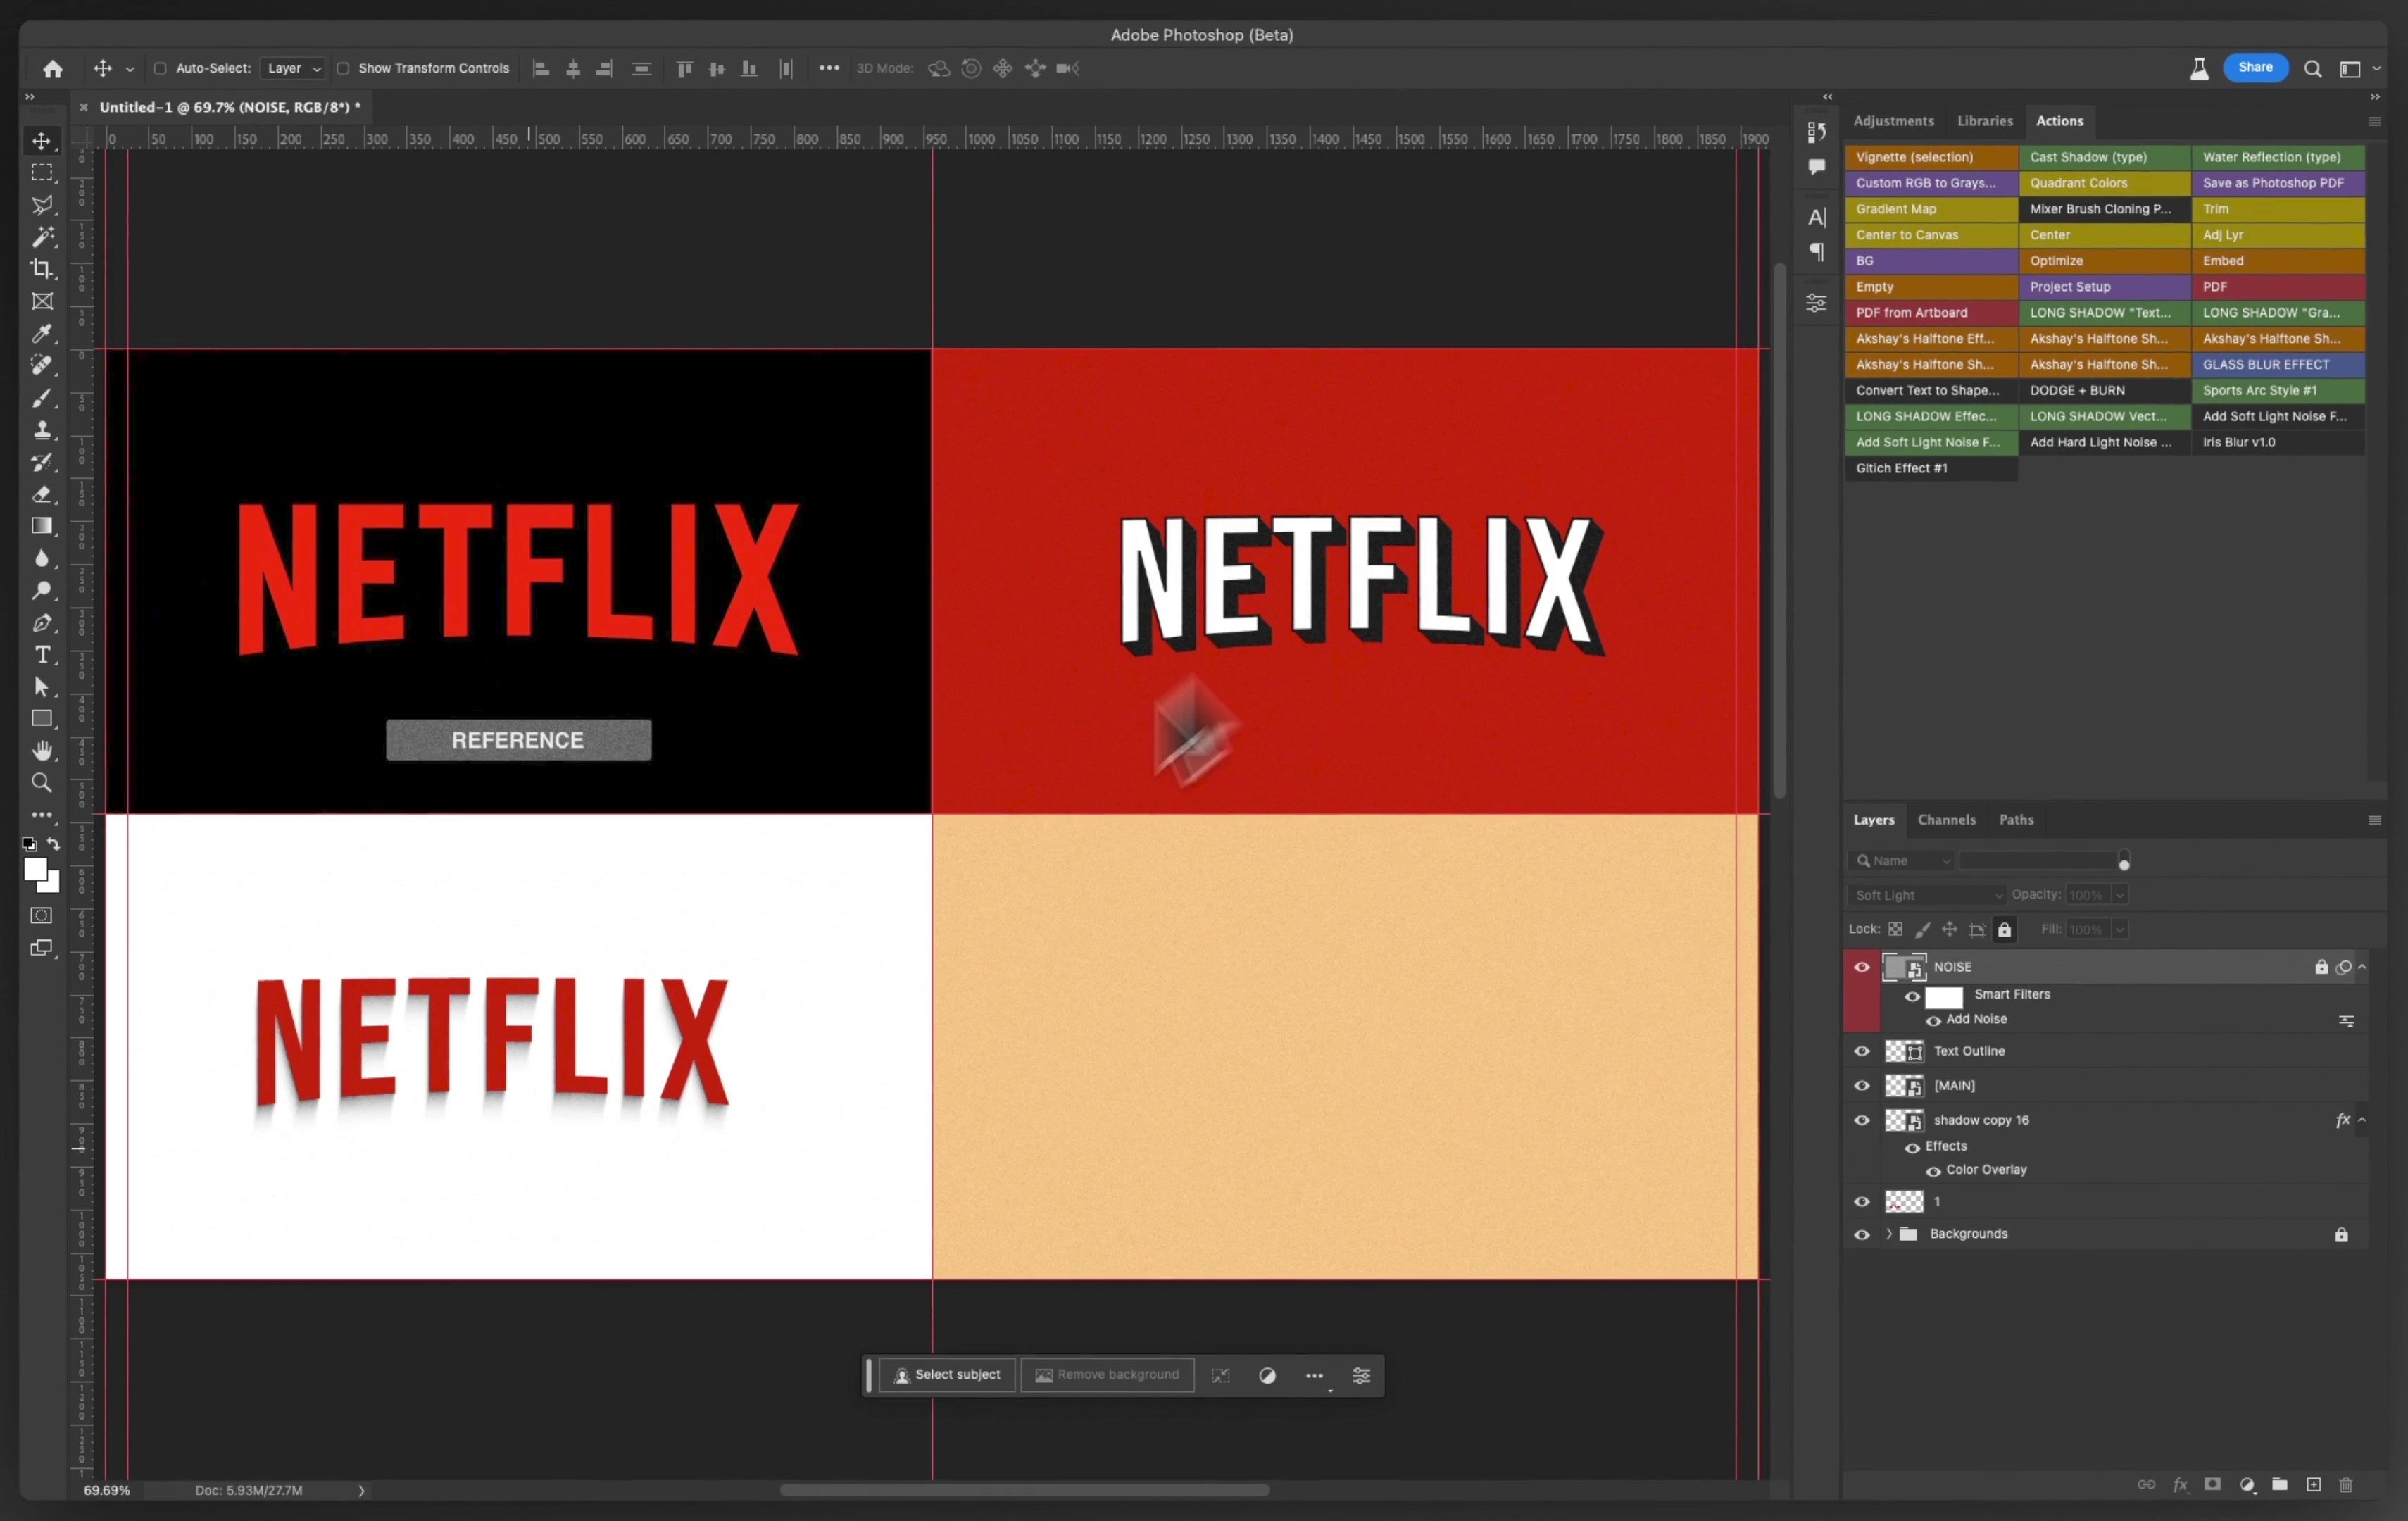The height and width of the screenshot is (1521, 2408).
Task: Expand the Backgrounds layer group
Action: (1888, 1234)
